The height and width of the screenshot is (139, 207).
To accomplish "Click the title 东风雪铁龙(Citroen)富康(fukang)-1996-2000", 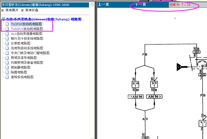I will 35,5.
